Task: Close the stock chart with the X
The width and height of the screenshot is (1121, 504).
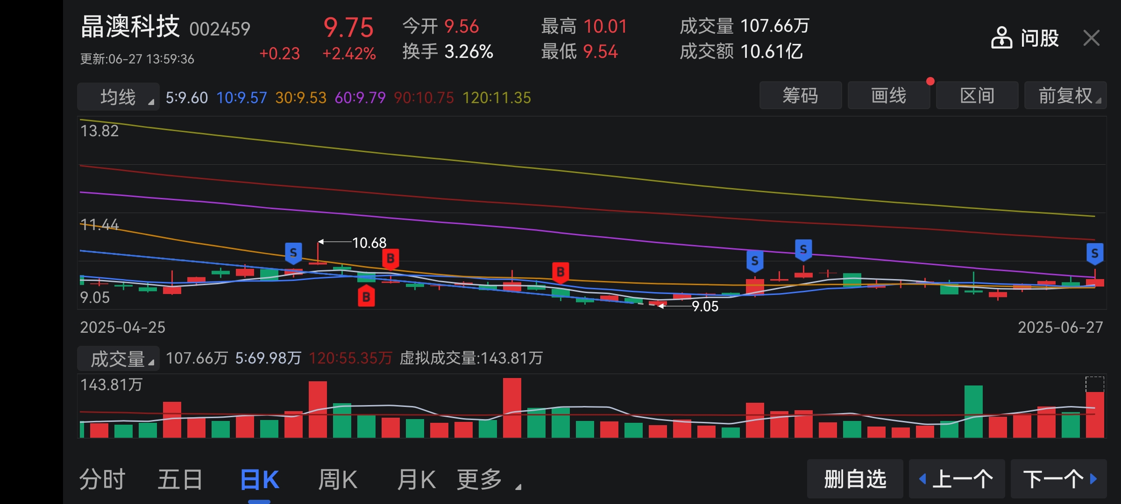Action: pyautogui.click(x=1092, y=38)
